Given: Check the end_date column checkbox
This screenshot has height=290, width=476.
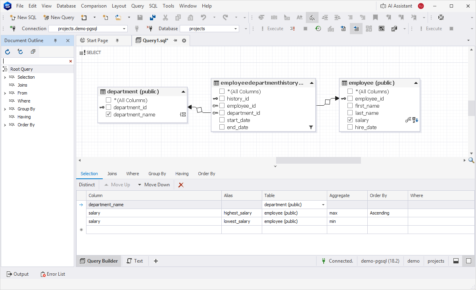Looking at the screenshot, I should coord(222,127).
